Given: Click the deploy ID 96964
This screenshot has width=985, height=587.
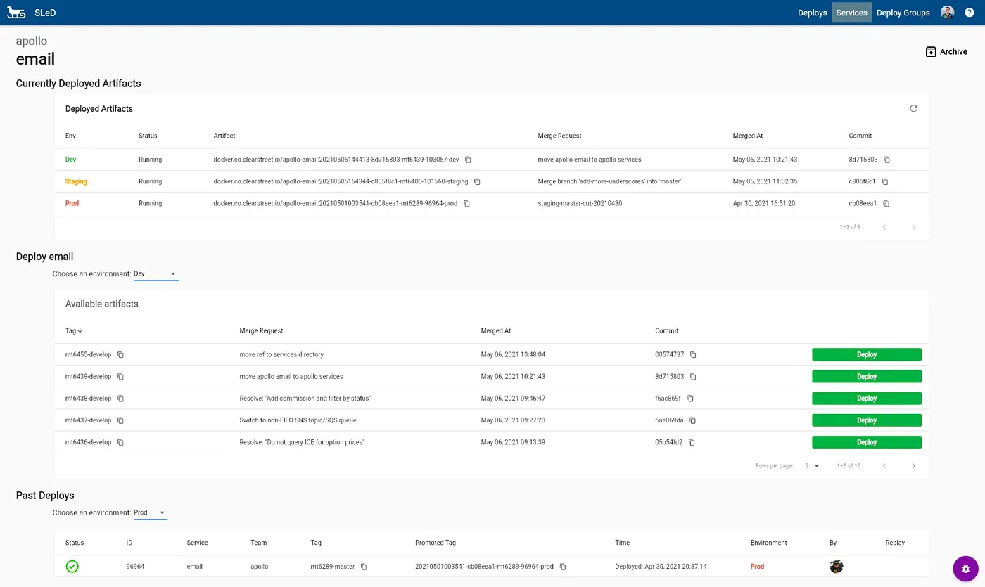Looking at the screenshot, I should point(135,566).
